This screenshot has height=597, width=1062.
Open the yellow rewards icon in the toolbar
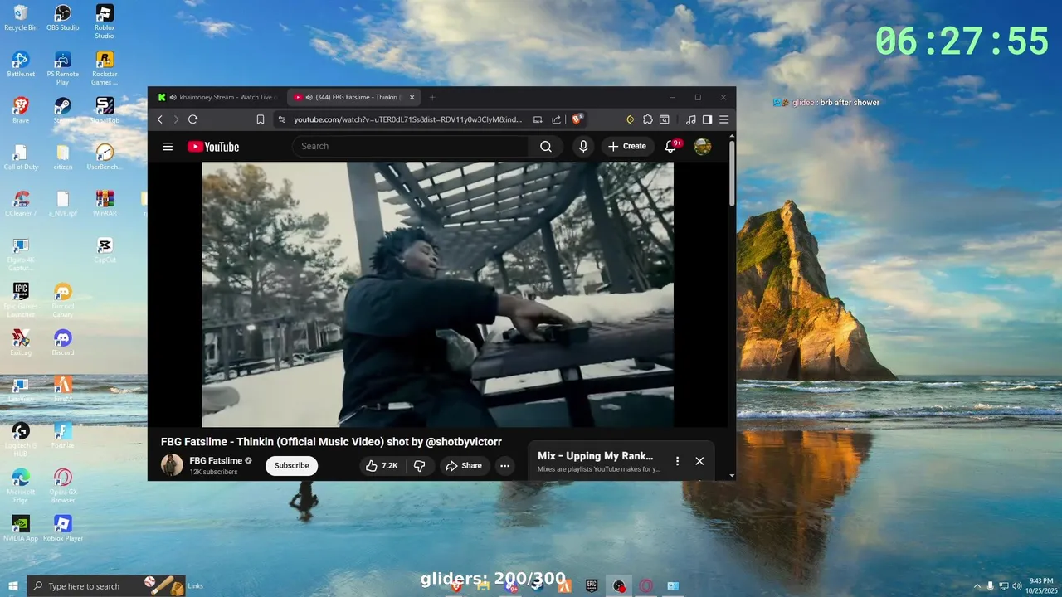631,119
